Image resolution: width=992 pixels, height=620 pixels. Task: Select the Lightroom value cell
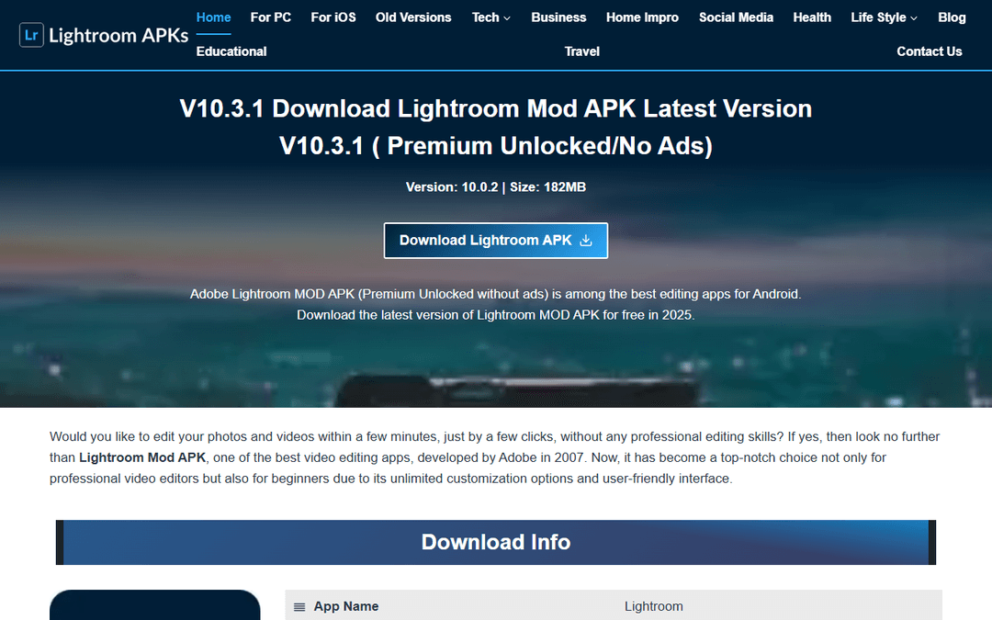pyautogui.click(x=654, y=606)
